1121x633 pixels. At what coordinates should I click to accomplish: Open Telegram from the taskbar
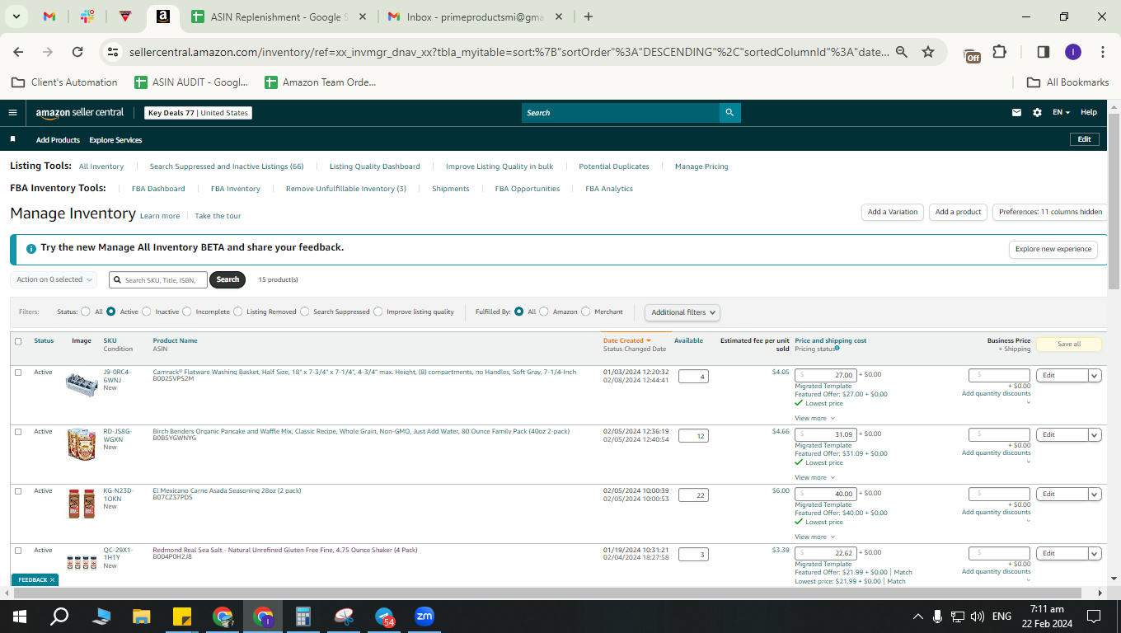[x=384, y=617]
